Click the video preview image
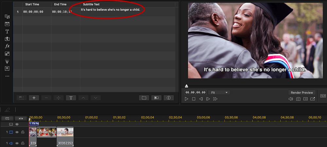The width and height of the screenshot is (327, 147). [x=255, y=40]
